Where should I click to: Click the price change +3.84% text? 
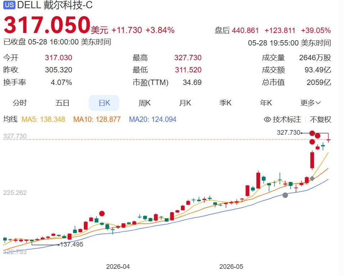(160, 30)
